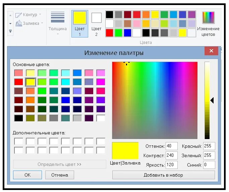Select cyan swatch in second basic colors row
The height and width of the screenshot is (192, 229).
pyautogui.click(x=66, y=82)
